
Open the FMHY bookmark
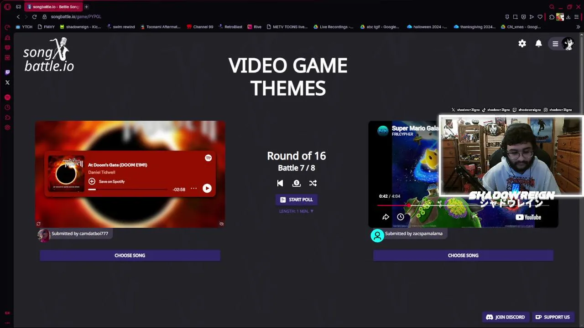click(x=46, y=27)
